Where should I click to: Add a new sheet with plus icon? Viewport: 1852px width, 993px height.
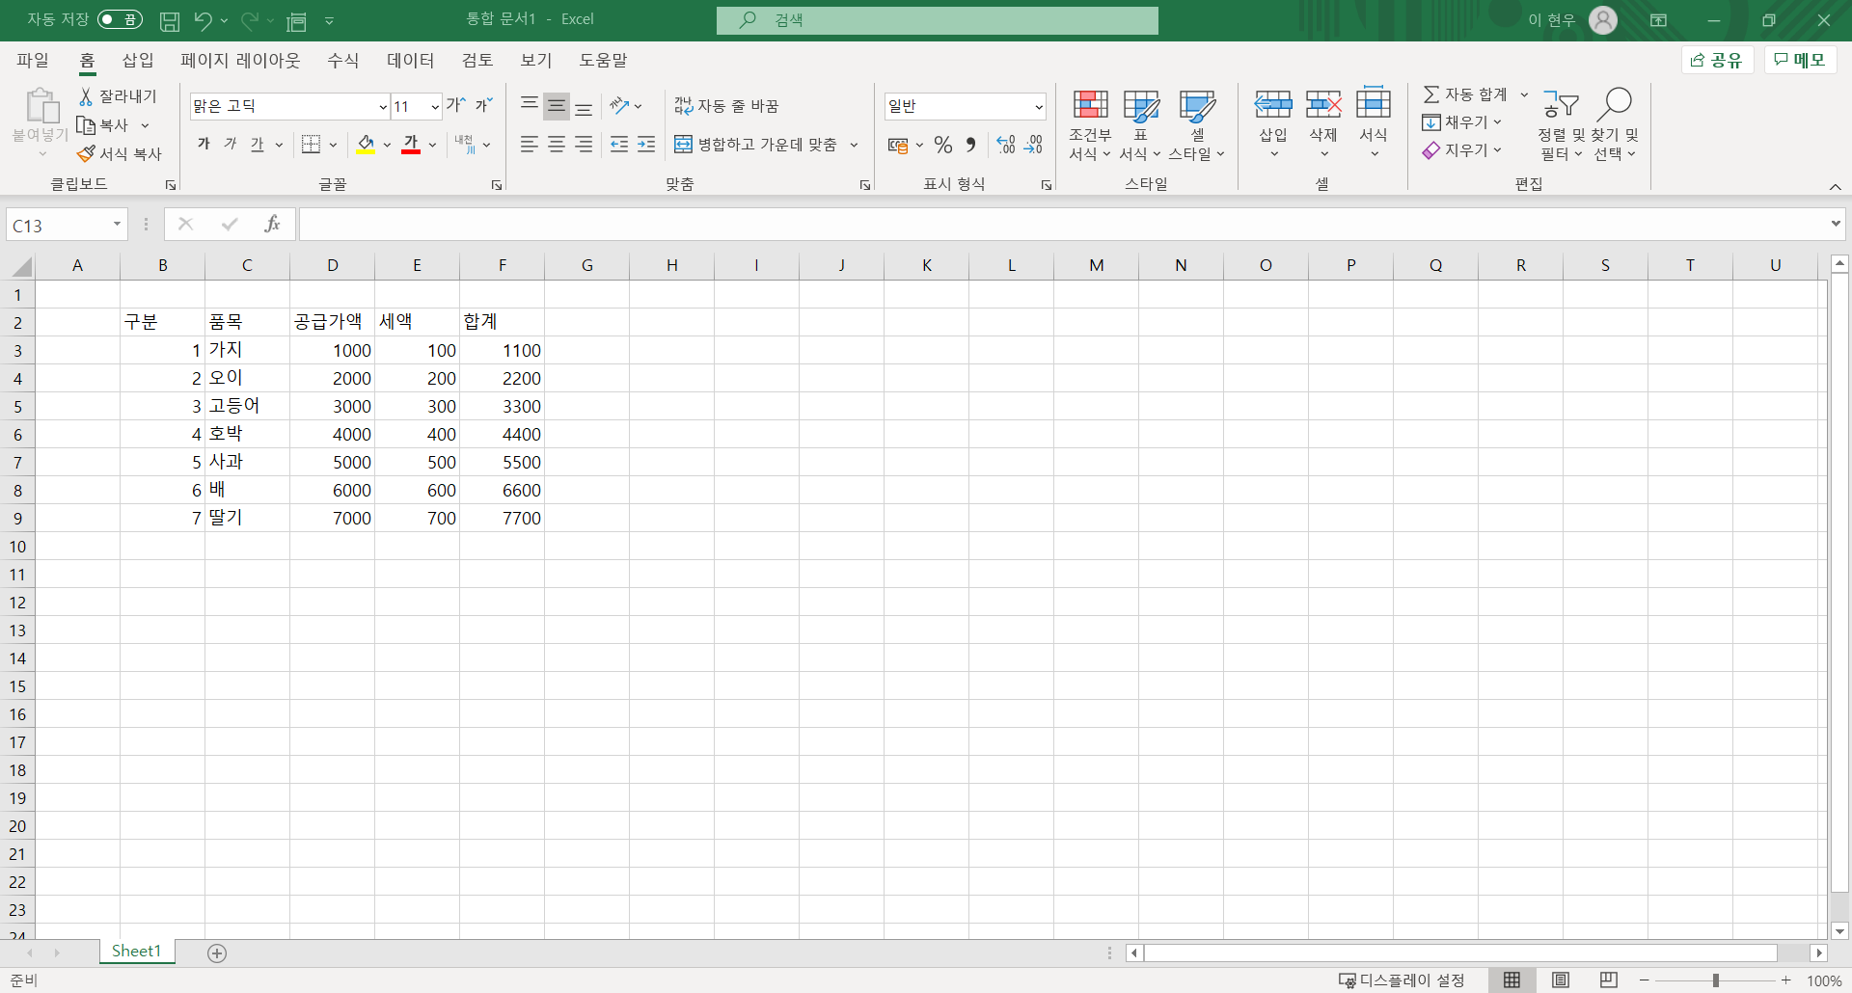pyautogui.click(x=217, y=953)
